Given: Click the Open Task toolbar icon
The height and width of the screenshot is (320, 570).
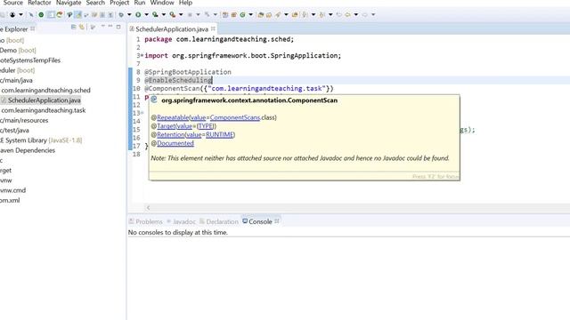Looking at the screenshot, I should coord(269,14).
